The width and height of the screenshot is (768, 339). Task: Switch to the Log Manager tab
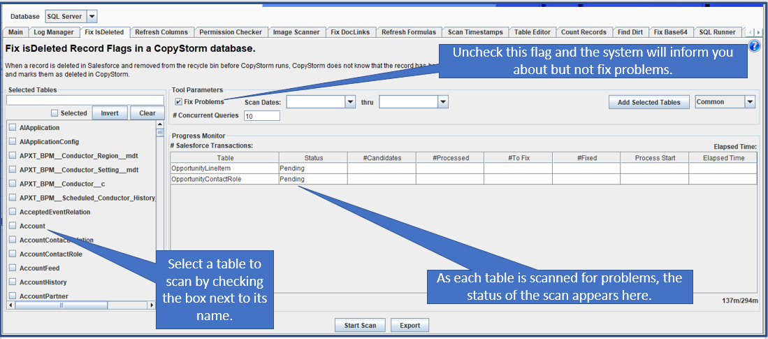53,32
